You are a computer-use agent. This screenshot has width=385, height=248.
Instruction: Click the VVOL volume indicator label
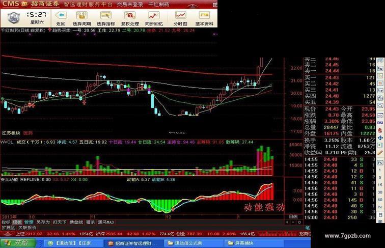7,142
